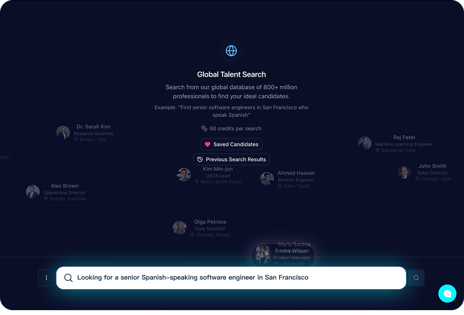Focus the talent search input field
Screen dimensions: 464x315
pyautogui.click(x=238, y=278)
